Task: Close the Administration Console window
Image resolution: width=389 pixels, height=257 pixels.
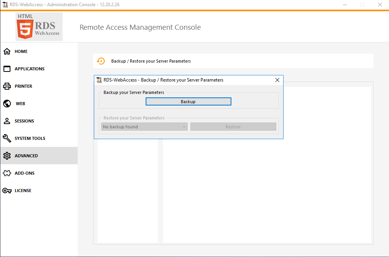Action: (x=380, y=5)
